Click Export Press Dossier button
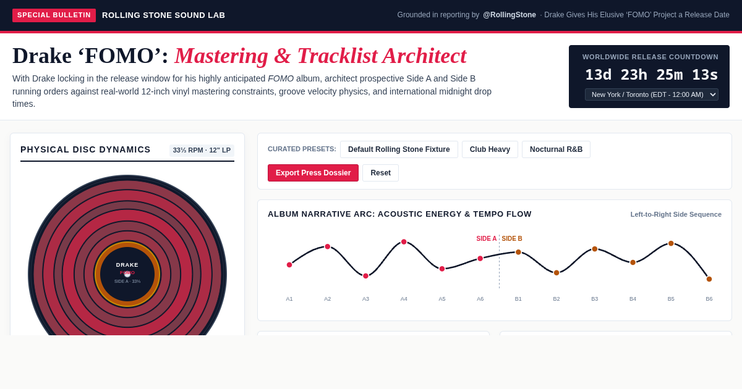This screenshot has width=742, height=389. pyautogui.click(x=313, y=173)
